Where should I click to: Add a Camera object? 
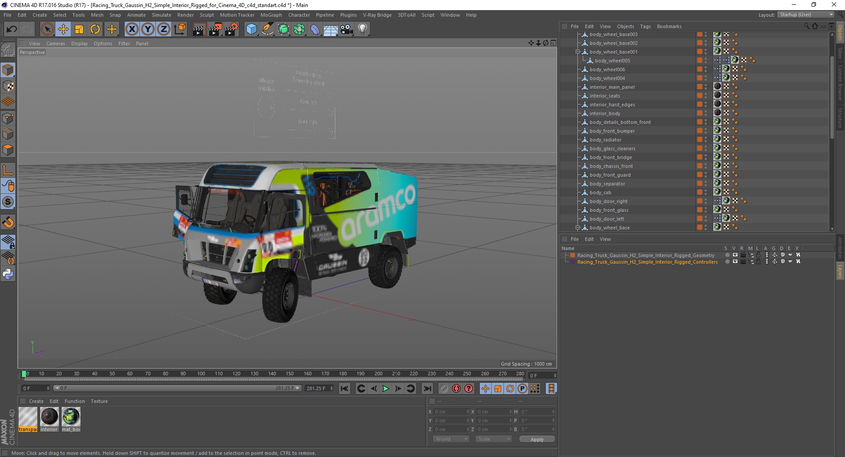347,29
